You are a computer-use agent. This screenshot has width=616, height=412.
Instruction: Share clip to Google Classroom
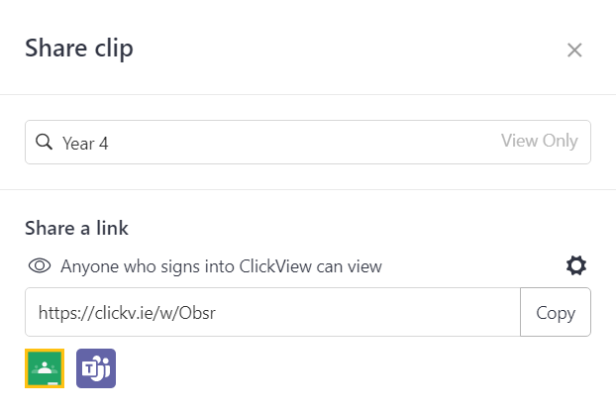[45, 368]
